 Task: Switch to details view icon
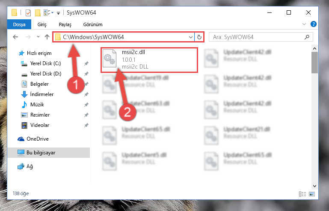click(x=302, y=194)
